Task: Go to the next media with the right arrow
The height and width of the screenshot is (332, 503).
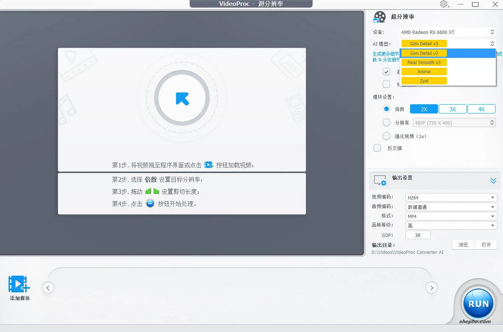Action: (431, 288)
